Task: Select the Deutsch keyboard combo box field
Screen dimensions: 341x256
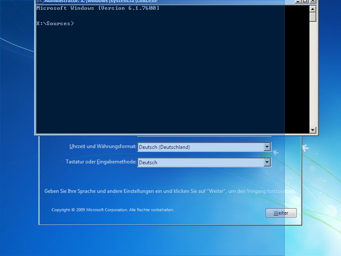Action: click(204, 162)
